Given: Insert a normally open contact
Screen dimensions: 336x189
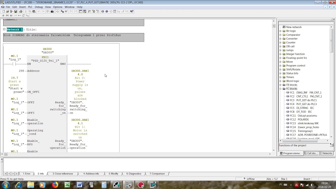Looking at the screenshot, I should coord(102,11).
